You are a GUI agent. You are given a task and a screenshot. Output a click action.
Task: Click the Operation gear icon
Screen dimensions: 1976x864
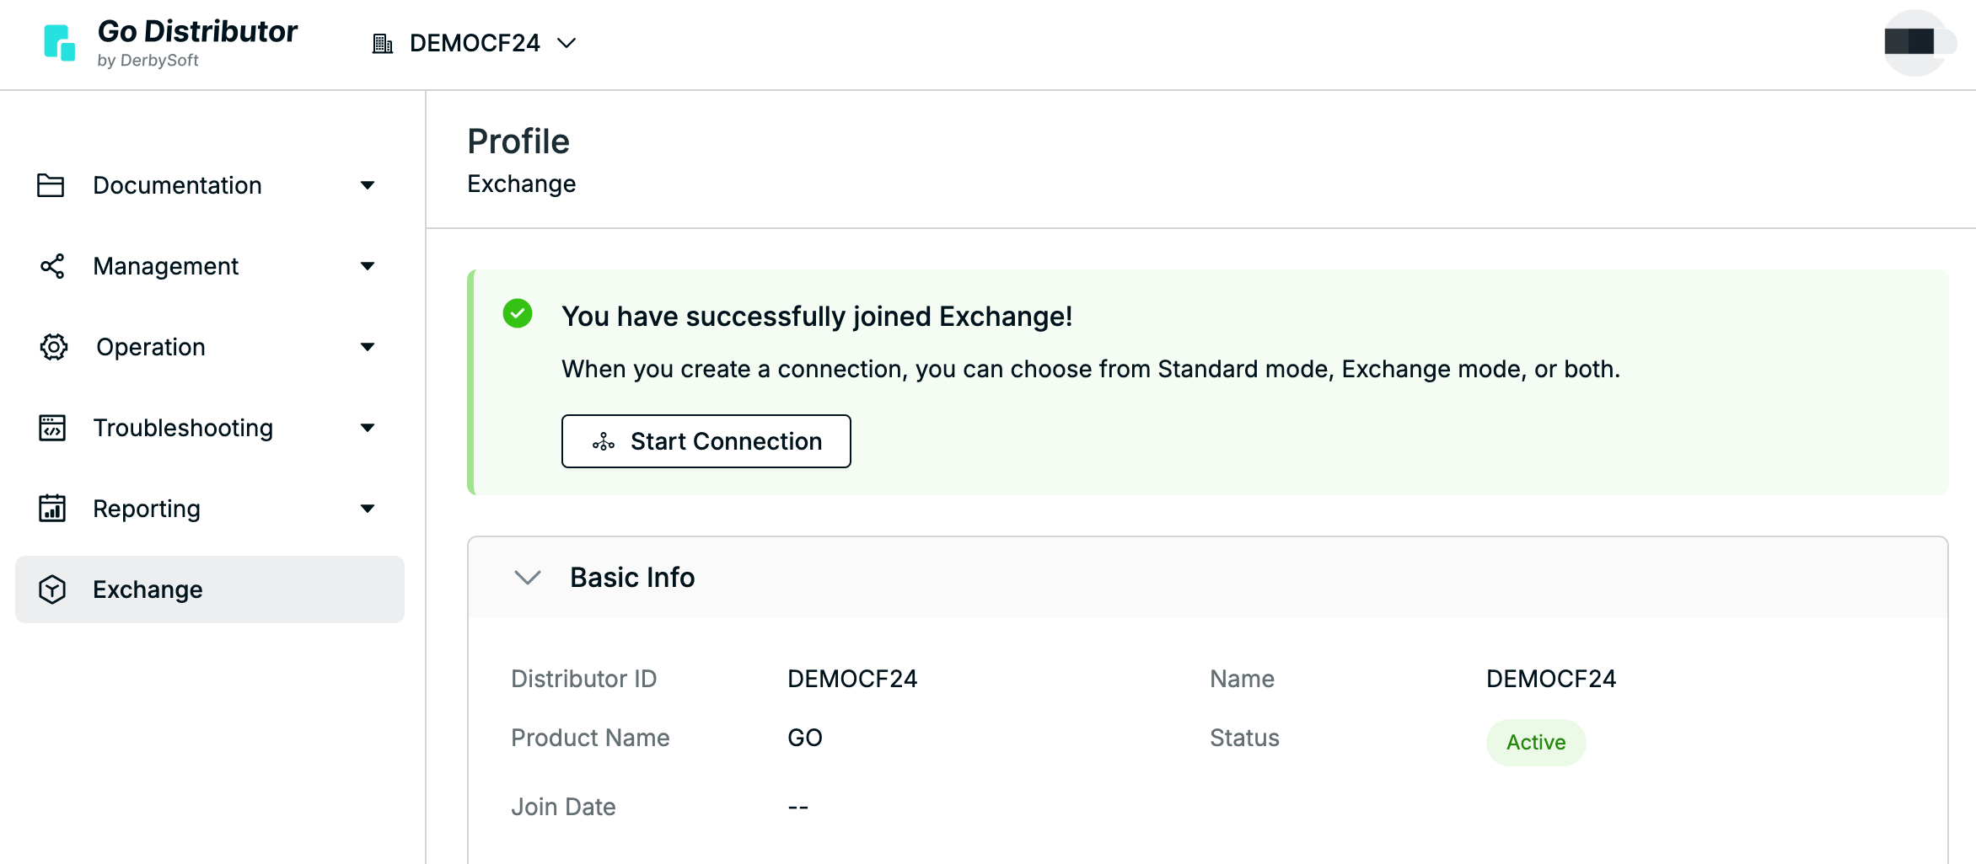[54, 347]
